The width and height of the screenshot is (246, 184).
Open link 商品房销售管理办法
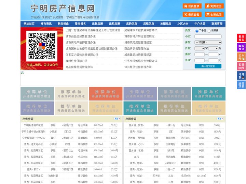(137, 49)
